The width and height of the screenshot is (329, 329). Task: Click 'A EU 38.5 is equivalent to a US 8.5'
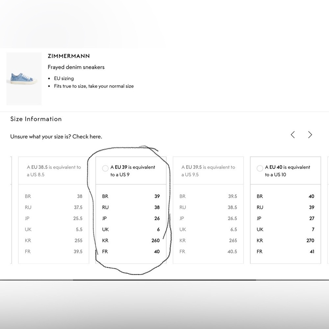pyautogui.click(x=54, y=171)
